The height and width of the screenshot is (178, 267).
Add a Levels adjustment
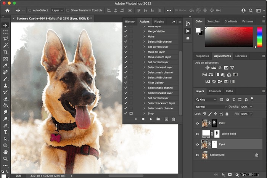click(214, 68)
